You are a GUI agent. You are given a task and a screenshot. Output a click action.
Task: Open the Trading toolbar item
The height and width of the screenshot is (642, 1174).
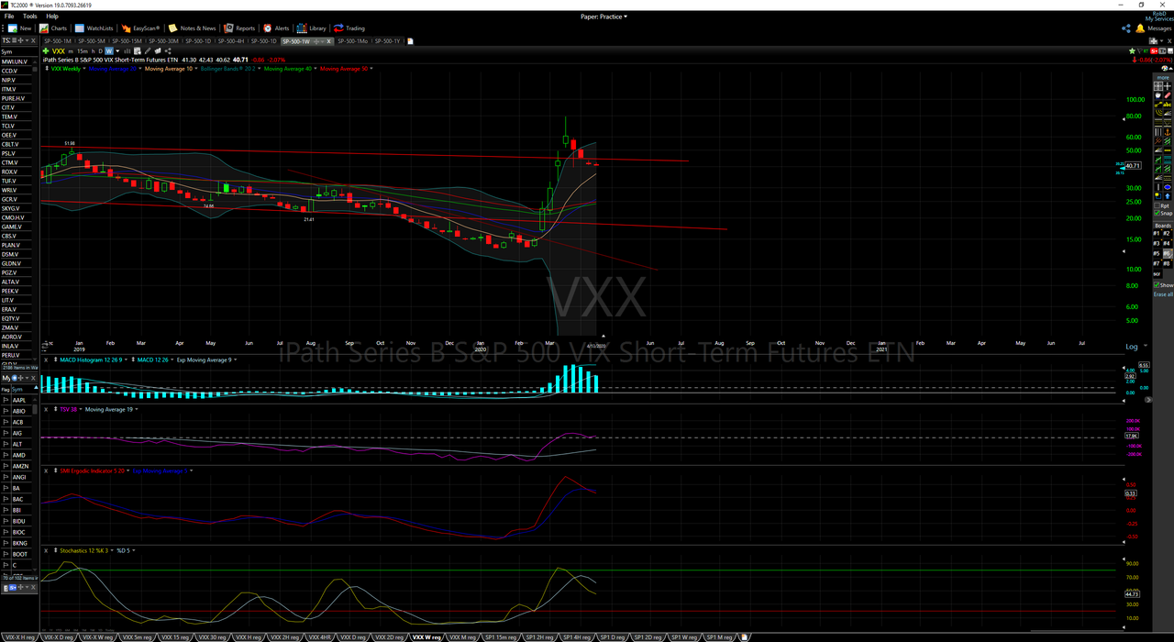pyautogui.click(x=349, y=28)
